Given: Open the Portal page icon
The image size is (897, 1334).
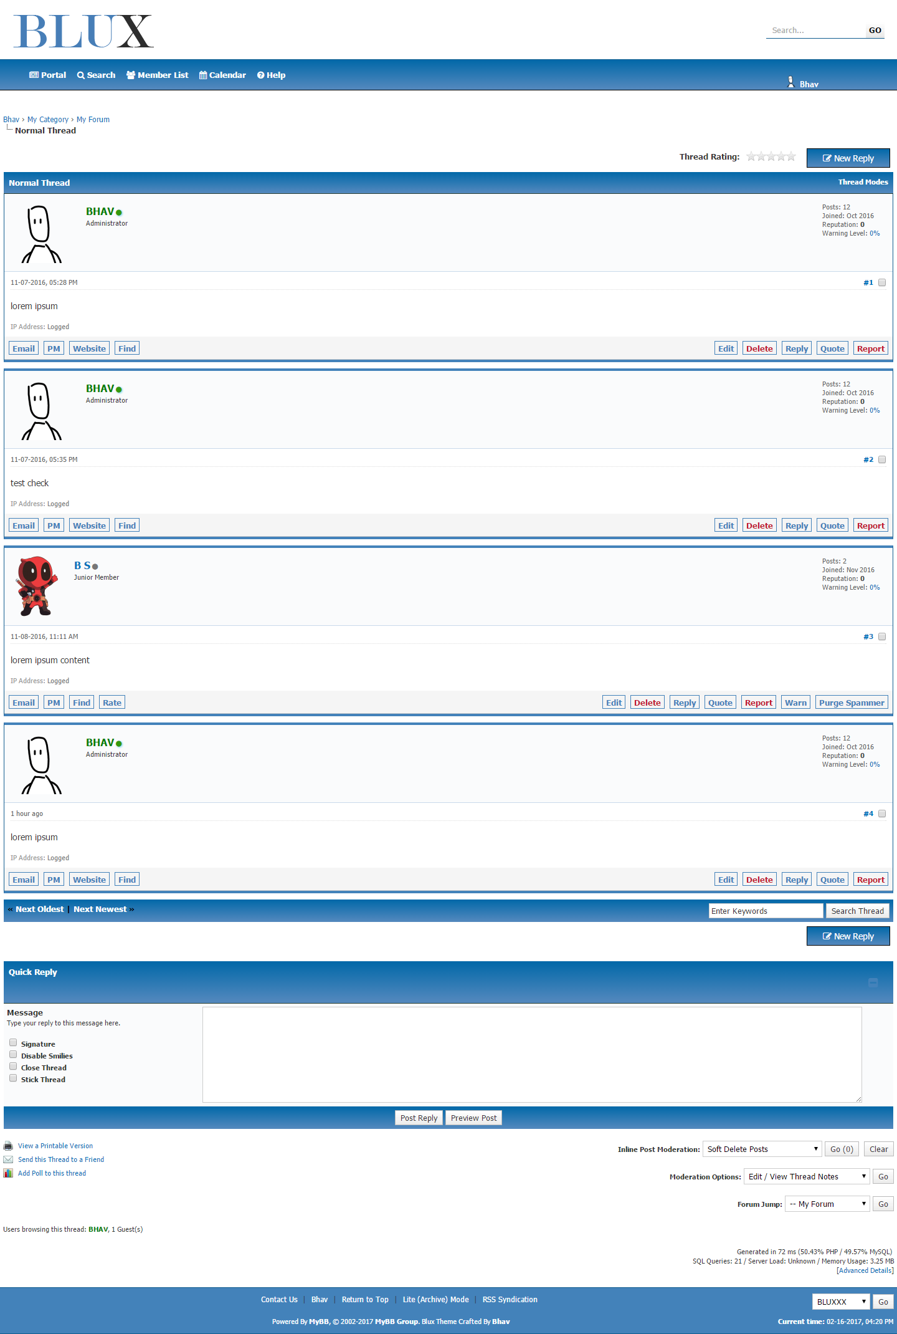Looking at the screenshot, I should (34, 75).
